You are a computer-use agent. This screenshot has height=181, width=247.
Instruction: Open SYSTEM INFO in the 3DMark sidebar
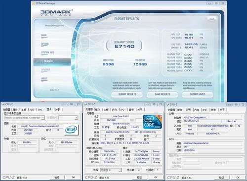(x=47, y=52)
